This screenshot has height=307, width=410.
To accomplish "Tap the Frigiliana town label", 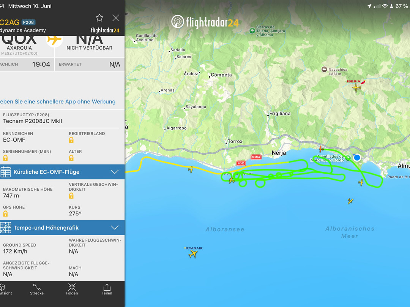I will (x=280, y=114).
